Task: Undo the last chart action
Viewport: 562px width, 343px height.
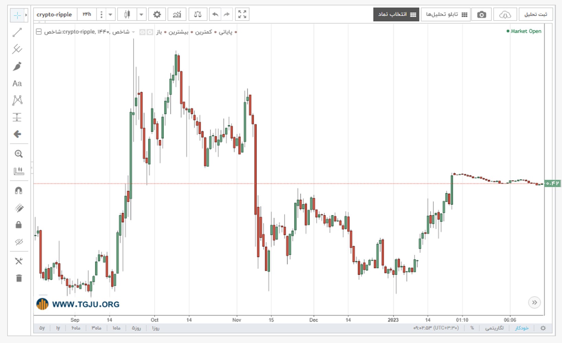Action: click(x=215, y=14)
